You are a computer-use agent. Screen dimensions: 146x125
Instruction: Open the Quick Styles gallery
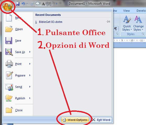127,23
